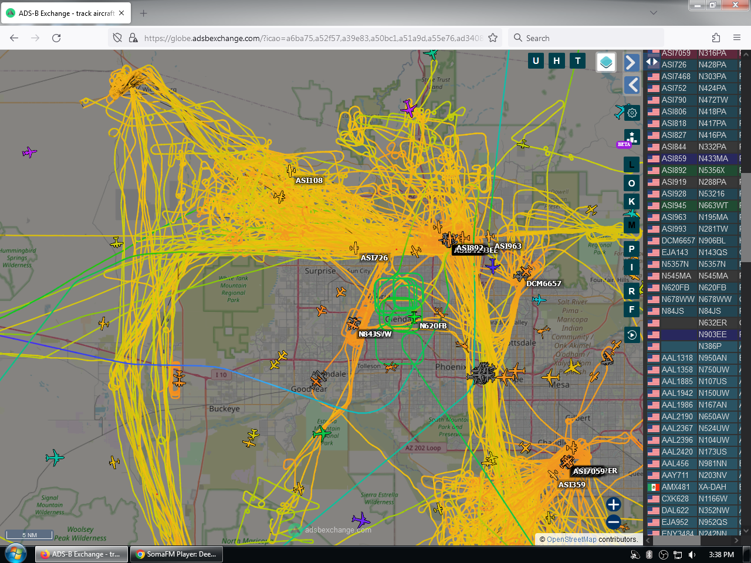Zoom out the map with minus button
This screenshot has width=751, height=563.
614,521
